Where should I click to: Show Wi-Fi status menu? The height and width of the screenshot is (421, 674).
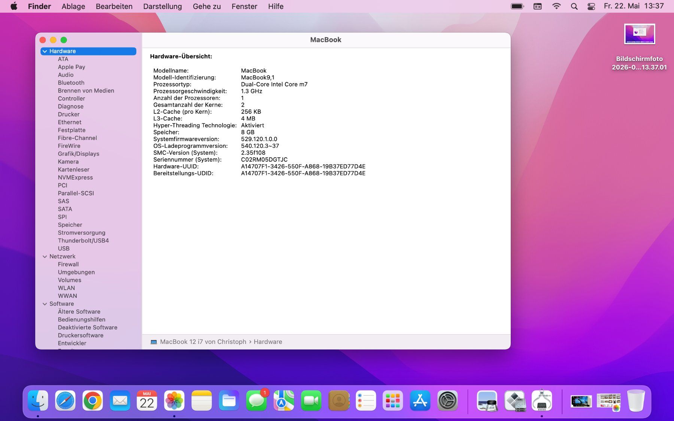tap(556, 6)
